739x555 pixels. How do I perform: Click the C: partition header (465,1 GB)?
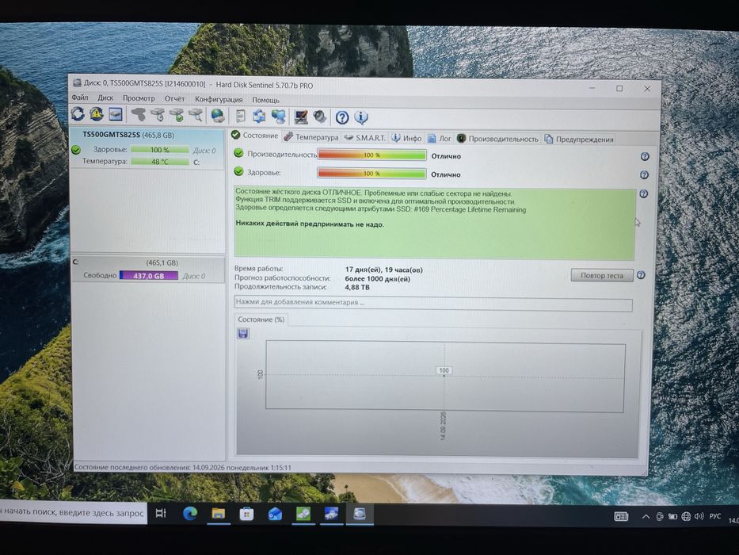148,263
